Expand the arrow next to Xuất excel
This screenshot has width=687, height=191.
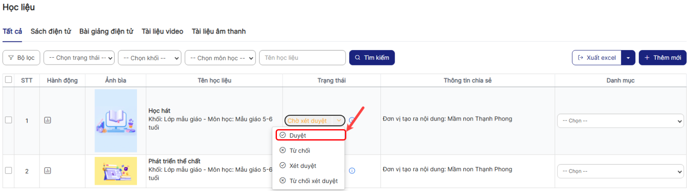[x=628, y=58]
